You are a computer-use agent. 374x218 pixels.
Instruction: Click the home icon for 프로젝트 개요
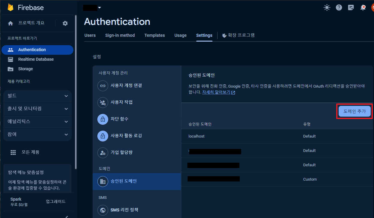(x=10, y=23)
